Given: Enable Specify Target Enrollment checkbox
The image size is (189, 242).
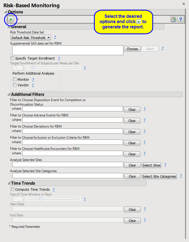Looking at the screenshot, I should [12, 58].
